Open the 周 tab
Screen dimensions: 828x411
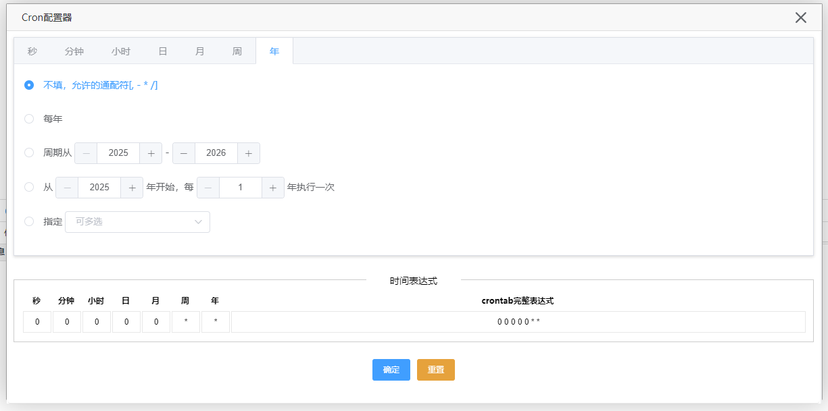237,51
